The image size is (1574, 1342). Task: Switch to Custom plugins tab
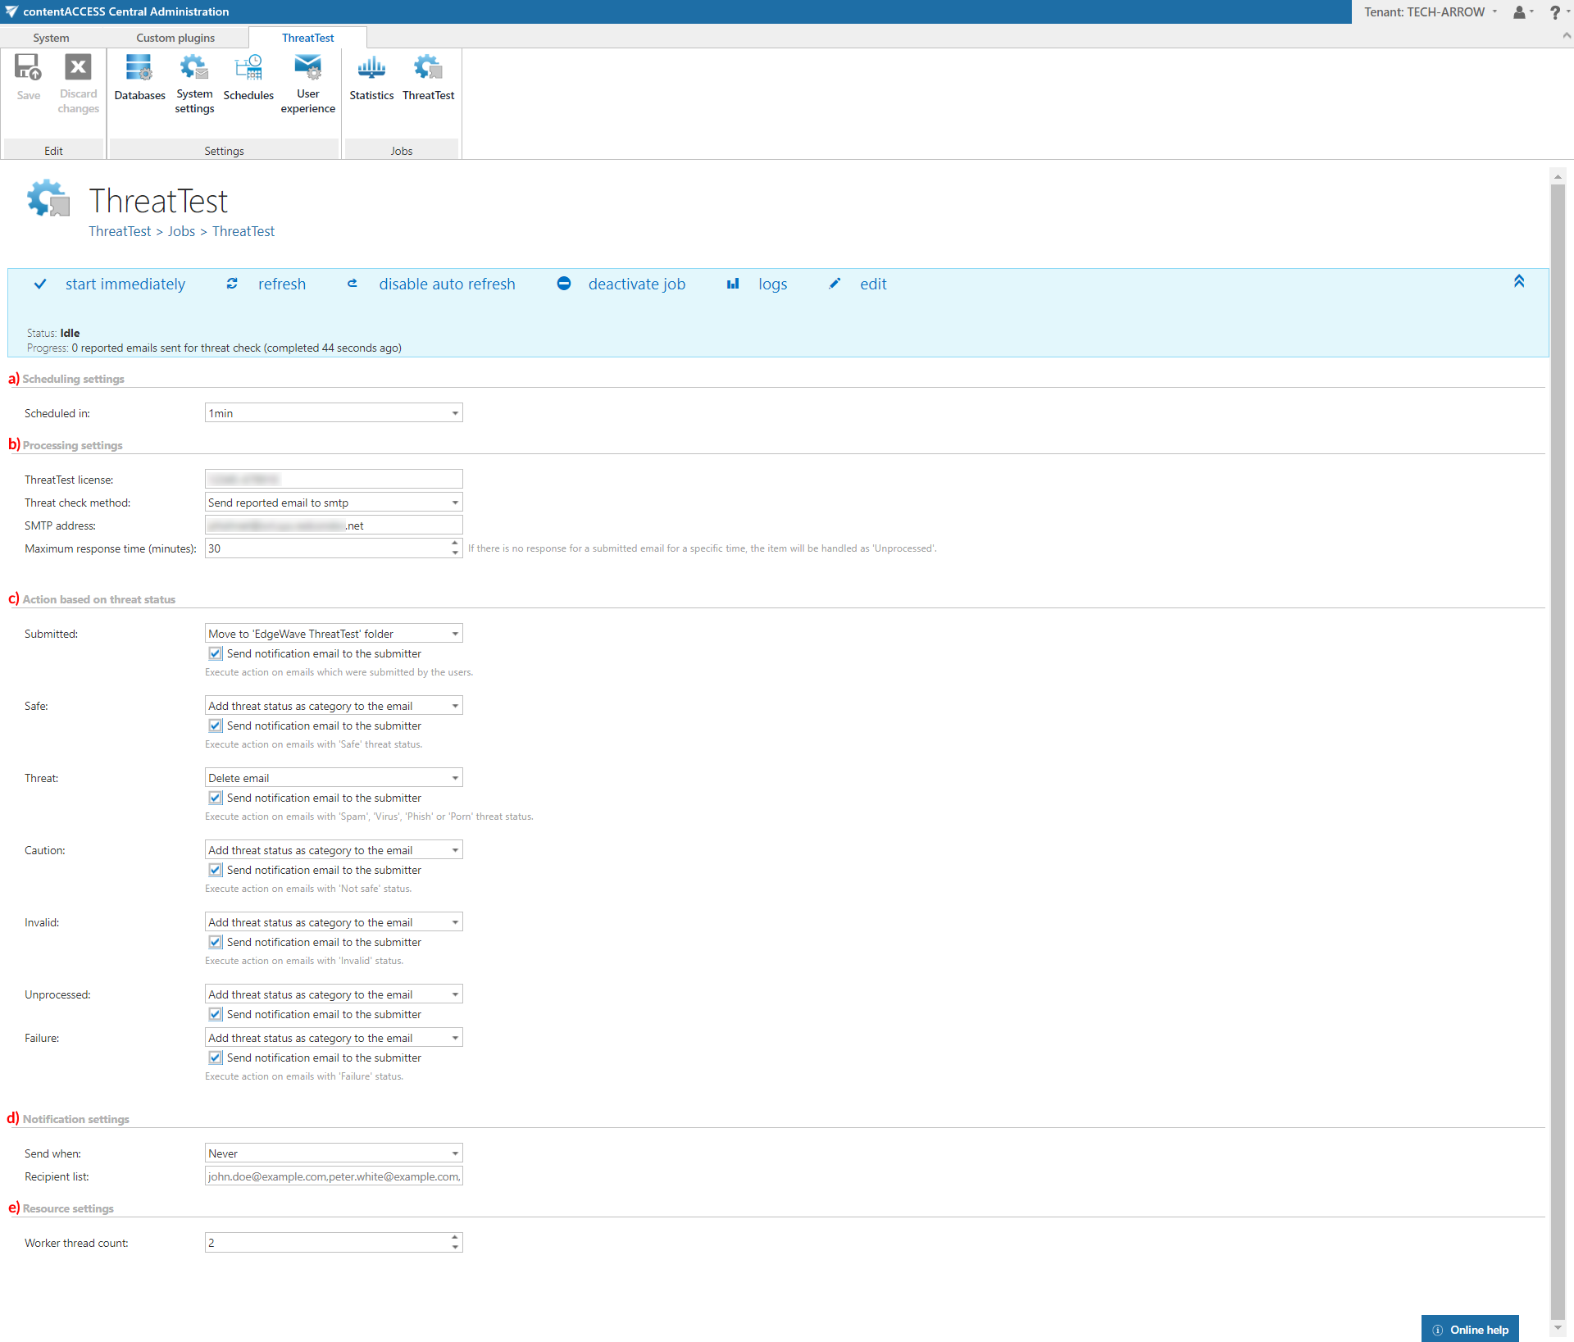(175, 38)
